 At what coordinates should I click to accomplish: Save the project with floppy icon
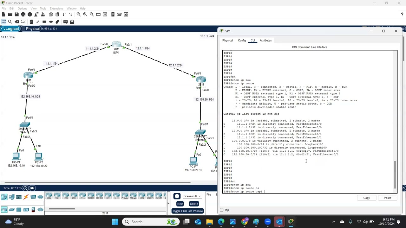[x=16, y=14]
